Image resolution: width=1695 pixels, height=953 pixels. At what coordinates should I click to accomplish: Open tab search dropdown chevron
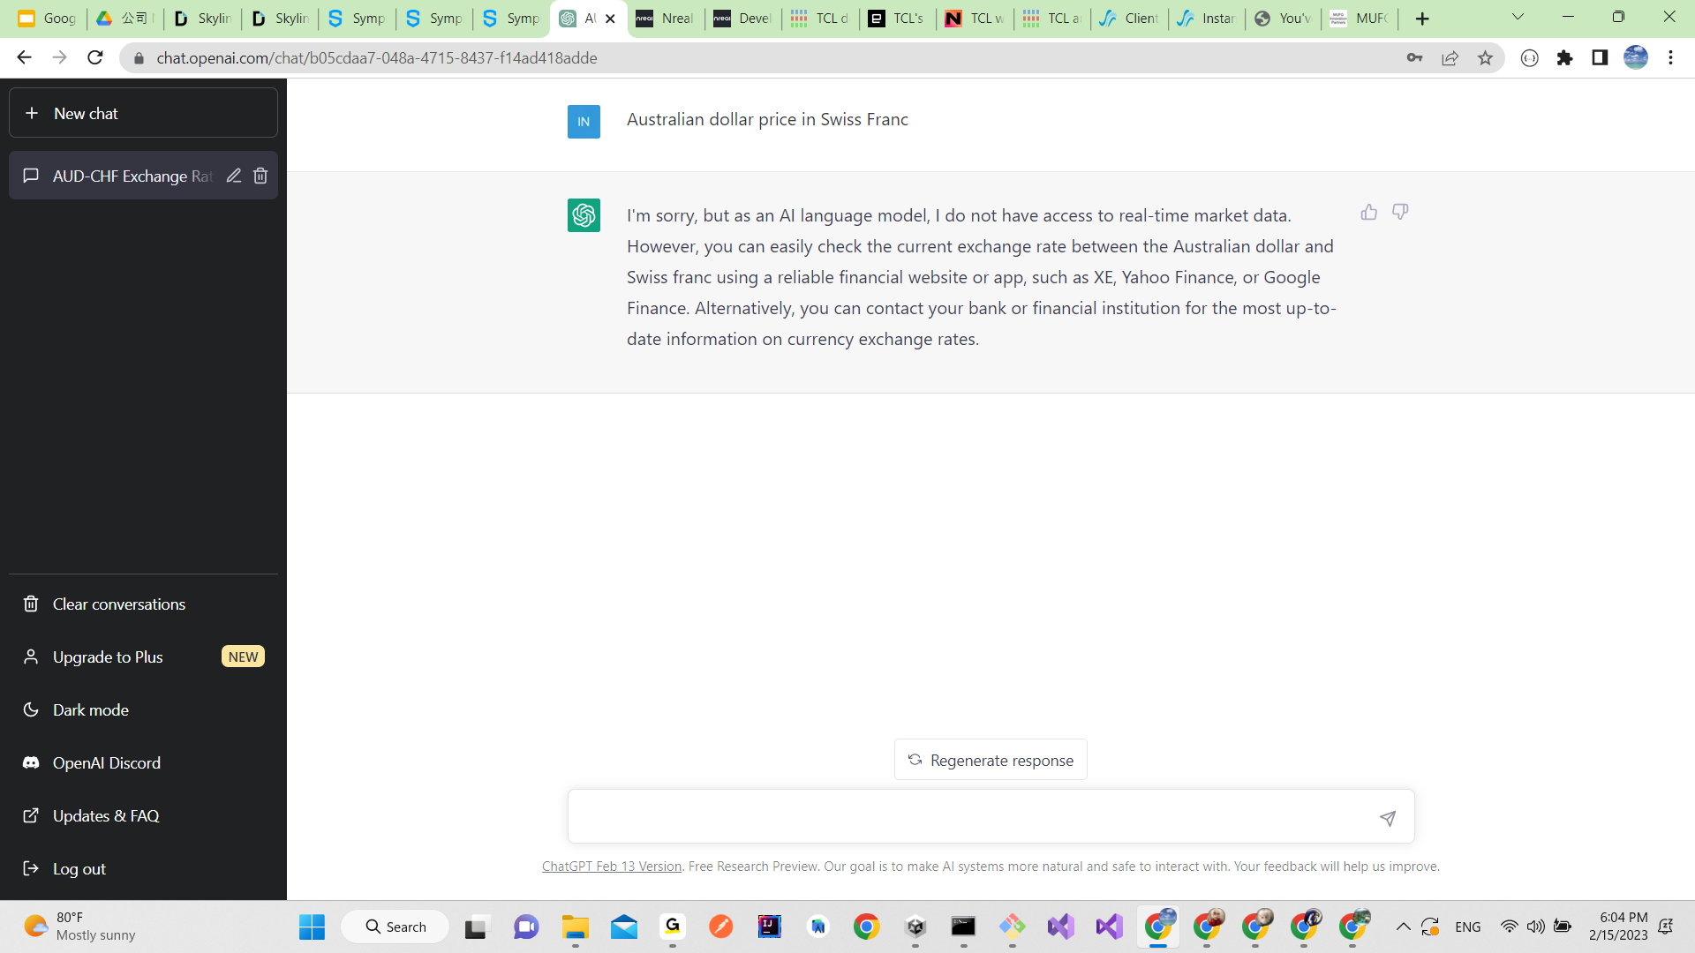pos(1518,17)
